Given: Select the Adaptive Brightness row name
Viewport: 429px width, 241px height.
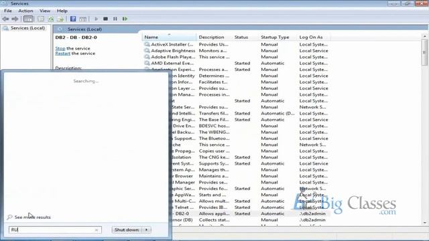Looking at the screenshot, I should [x=173, y=51].
